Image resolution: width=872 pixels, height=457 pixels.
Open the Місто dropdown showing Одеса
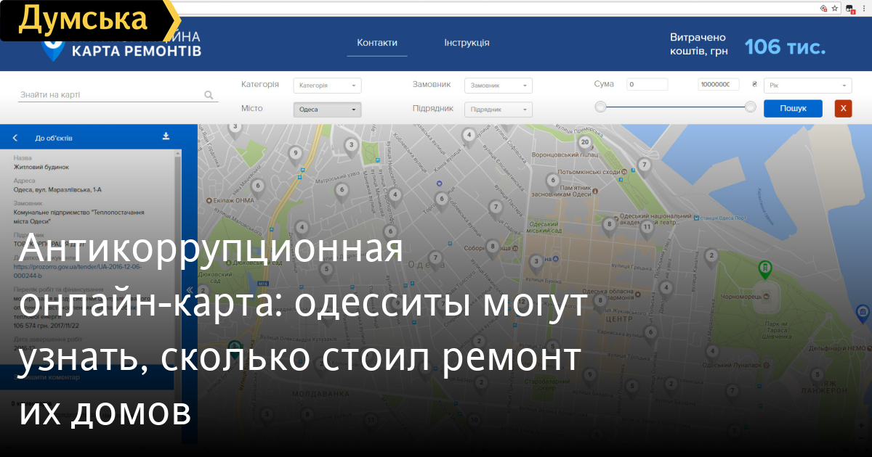pos(327,110)
